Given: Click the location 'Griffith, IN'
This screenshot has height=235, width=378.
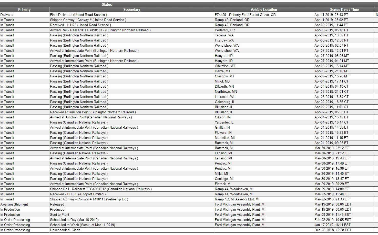Looking at the screenshot, I should tap(222, 127).
